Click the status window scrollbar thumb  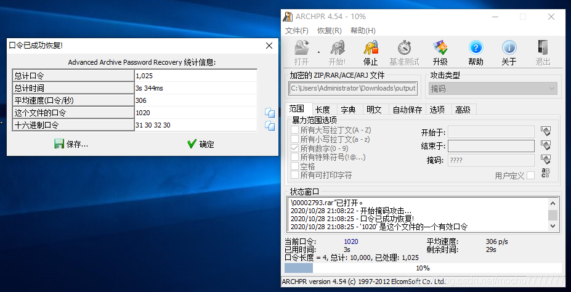coord(553,215)
